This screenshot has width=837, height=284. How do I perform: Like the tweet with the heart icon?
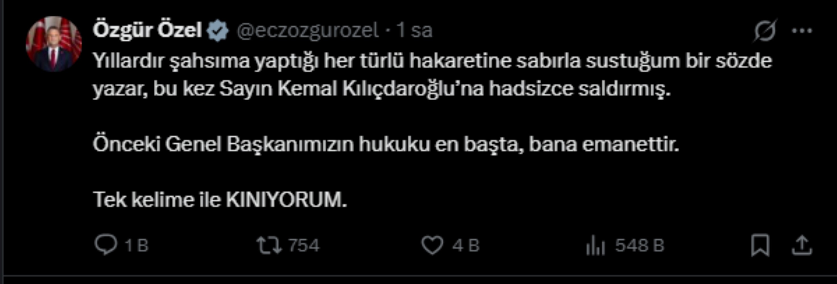432,245
